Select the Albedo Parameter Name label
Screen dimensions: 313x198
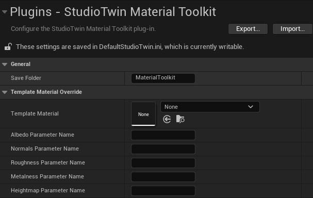point(42,135)
